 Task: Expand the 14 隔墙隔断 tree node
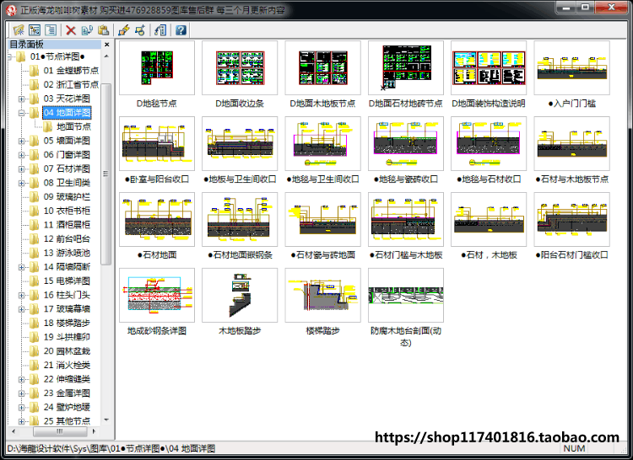click(x=21, y=267)
